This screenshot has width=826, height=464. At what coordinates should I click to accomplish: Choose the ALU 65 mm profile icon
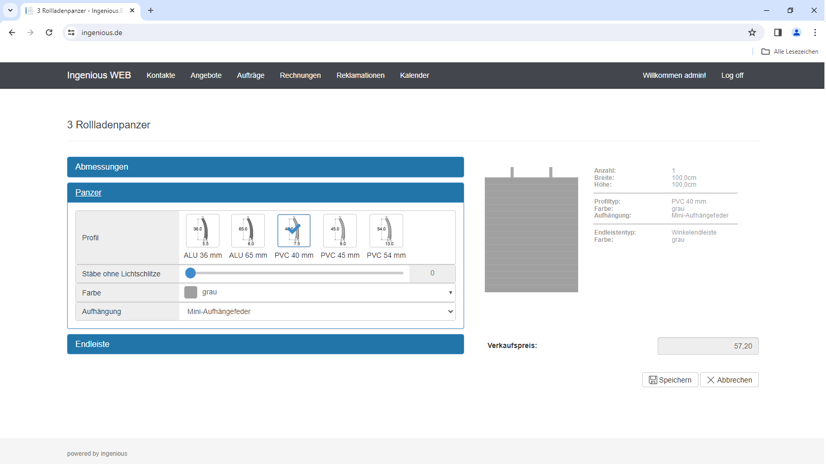point(248,231)
